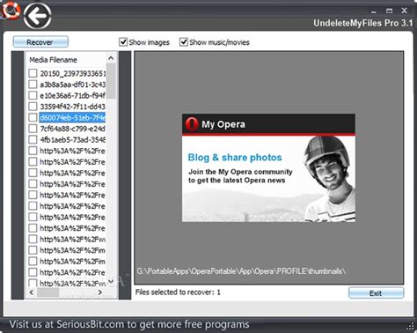Check the box for file e10e36a6-71db-f94f

[x=33, y=95]
